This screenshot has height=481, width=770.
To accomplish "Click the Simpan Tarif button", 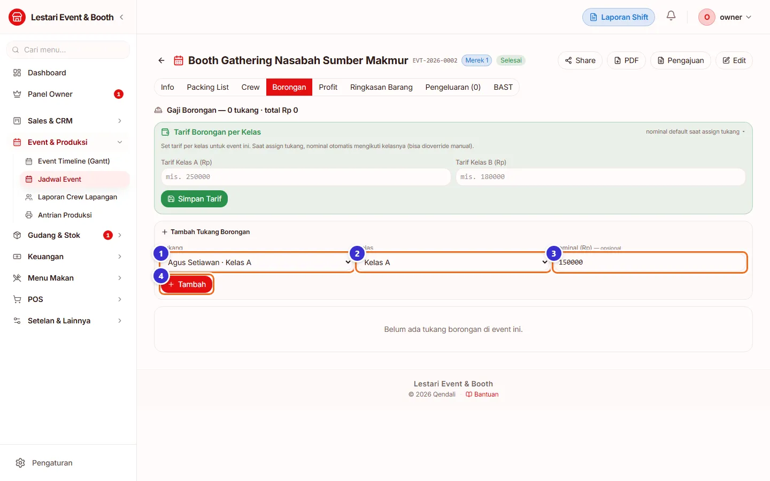I will tap(195, 199).
